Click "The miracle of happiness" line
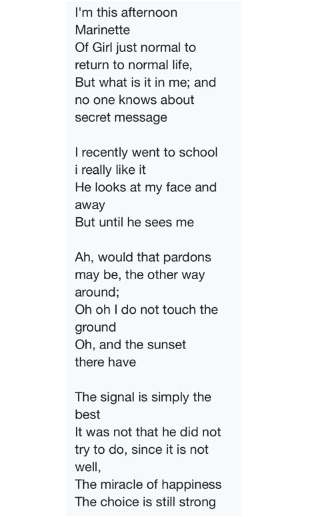This screenshot has height=517, width=316. [x=148, y=485]
